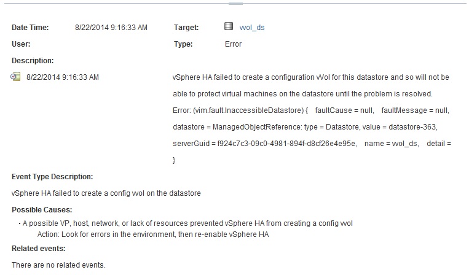469x275 pixels.
Task: Click the 8/22/2014 9:16:33 AM header timestamp
Action: click(111, 28)
